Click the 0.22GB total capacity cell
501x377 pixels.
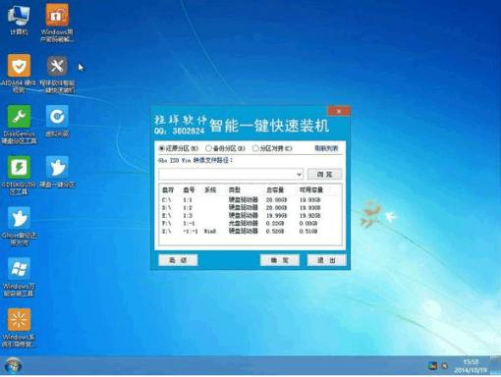click(x=275, y=224)
